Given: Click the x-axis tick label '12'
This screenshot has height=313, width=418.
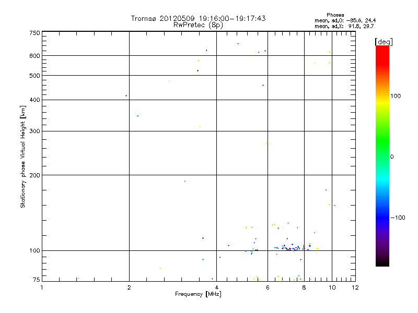Looking at the screenshot, I should pos(355,287).
